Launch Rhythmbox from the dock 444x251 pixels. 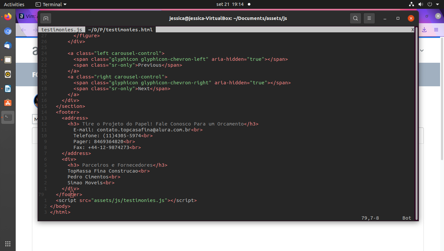8,74
